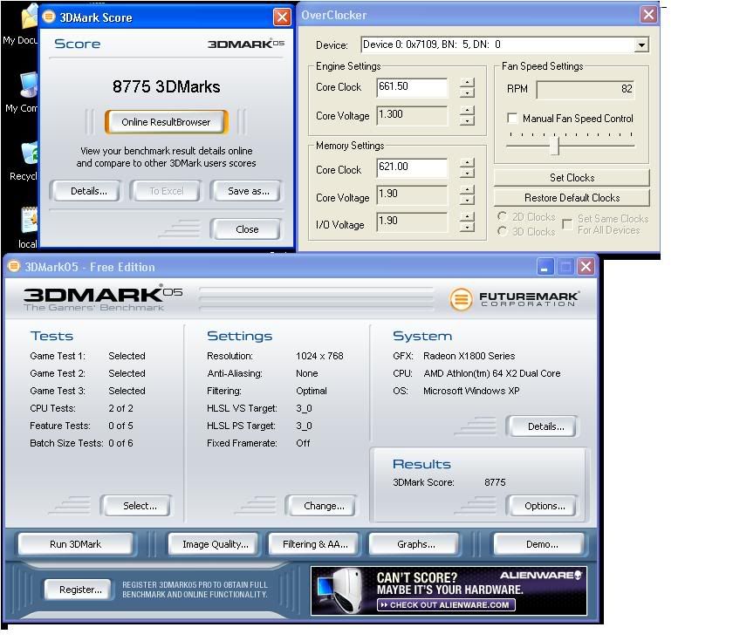Click the fan speed slider handle
The image size is (733, 641).
pos(554,146)
